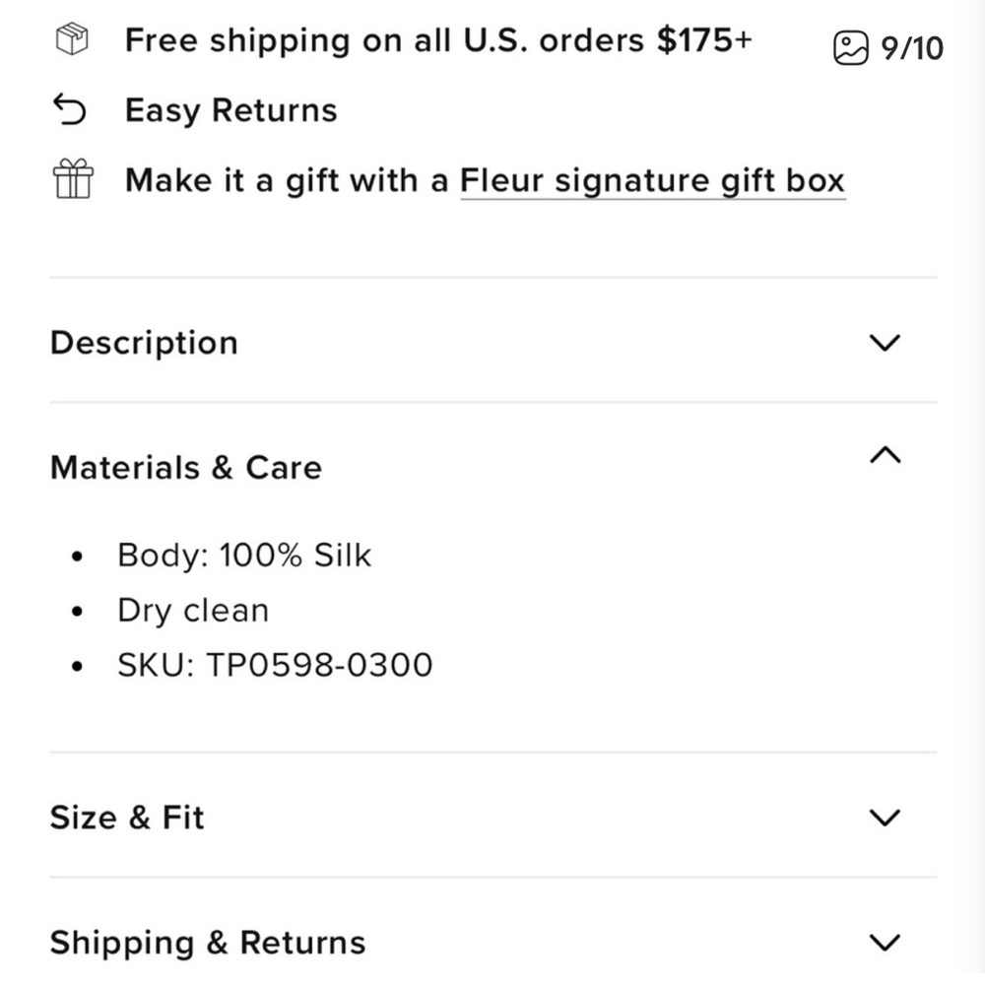Expand the Shipping & Returns chevron
This screenshot has width=985, height=985.
[885, 943]
